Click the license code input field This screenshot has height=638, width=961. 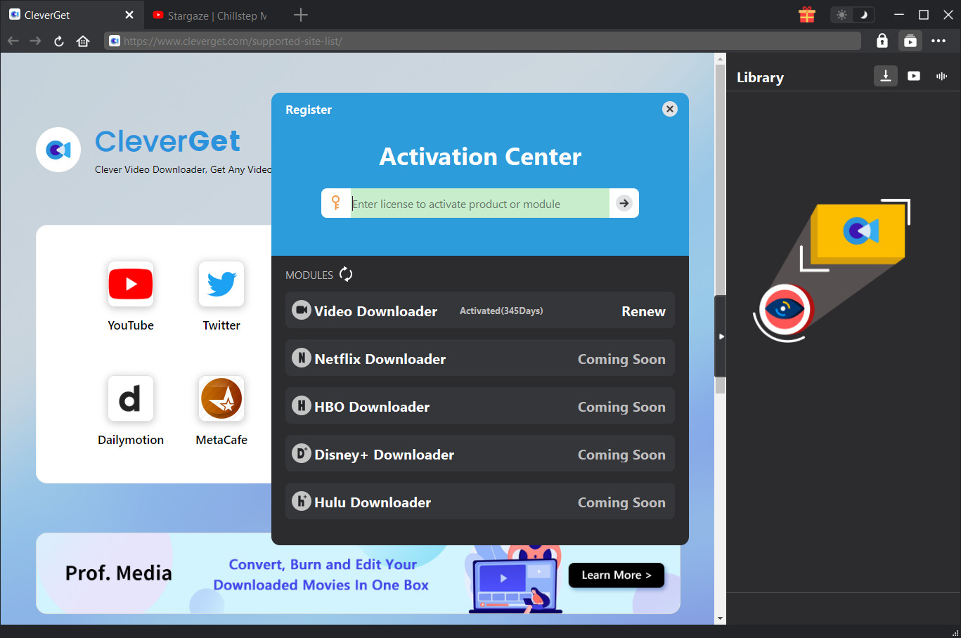tap(480, 204)
